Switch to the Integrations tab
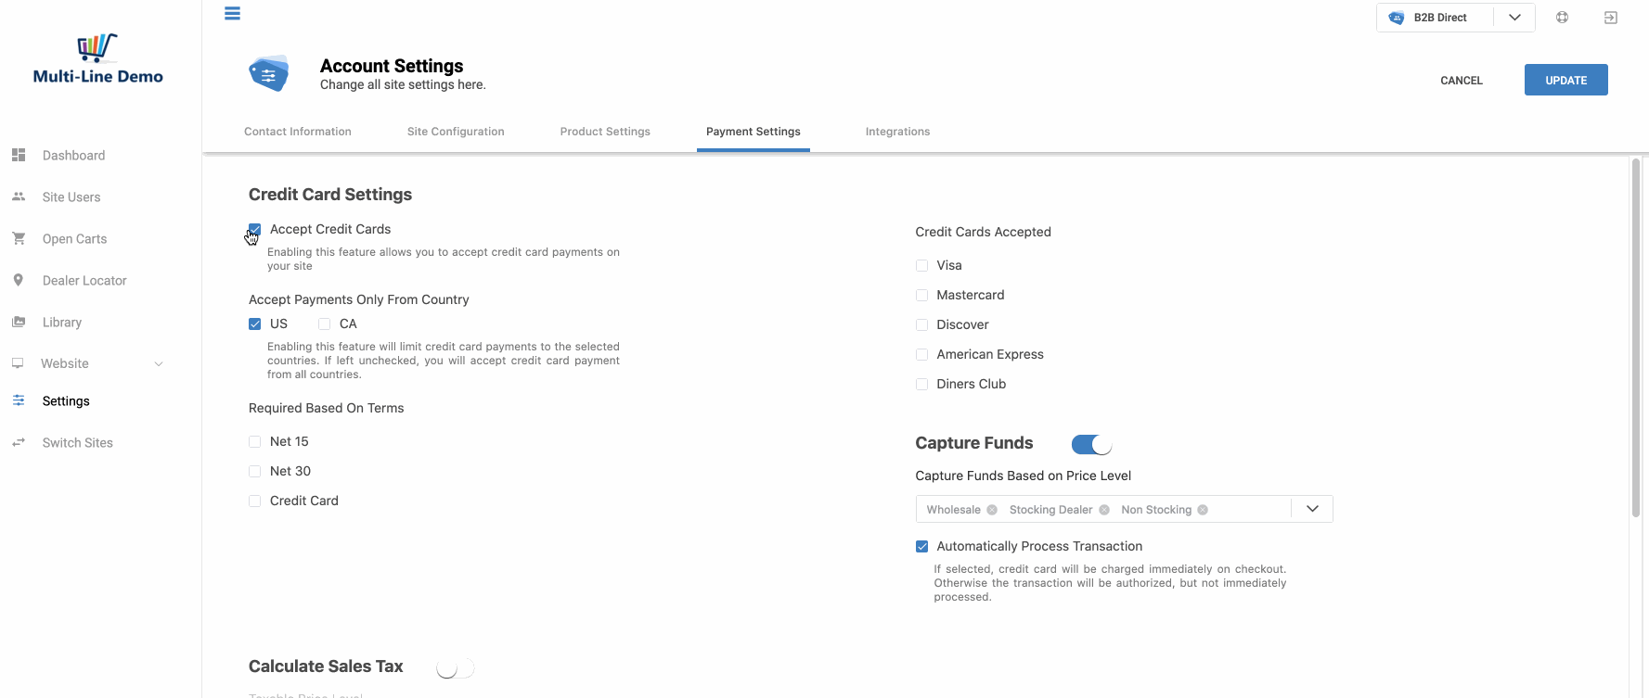Screen dimensions: 1649x698 (897, 132)
